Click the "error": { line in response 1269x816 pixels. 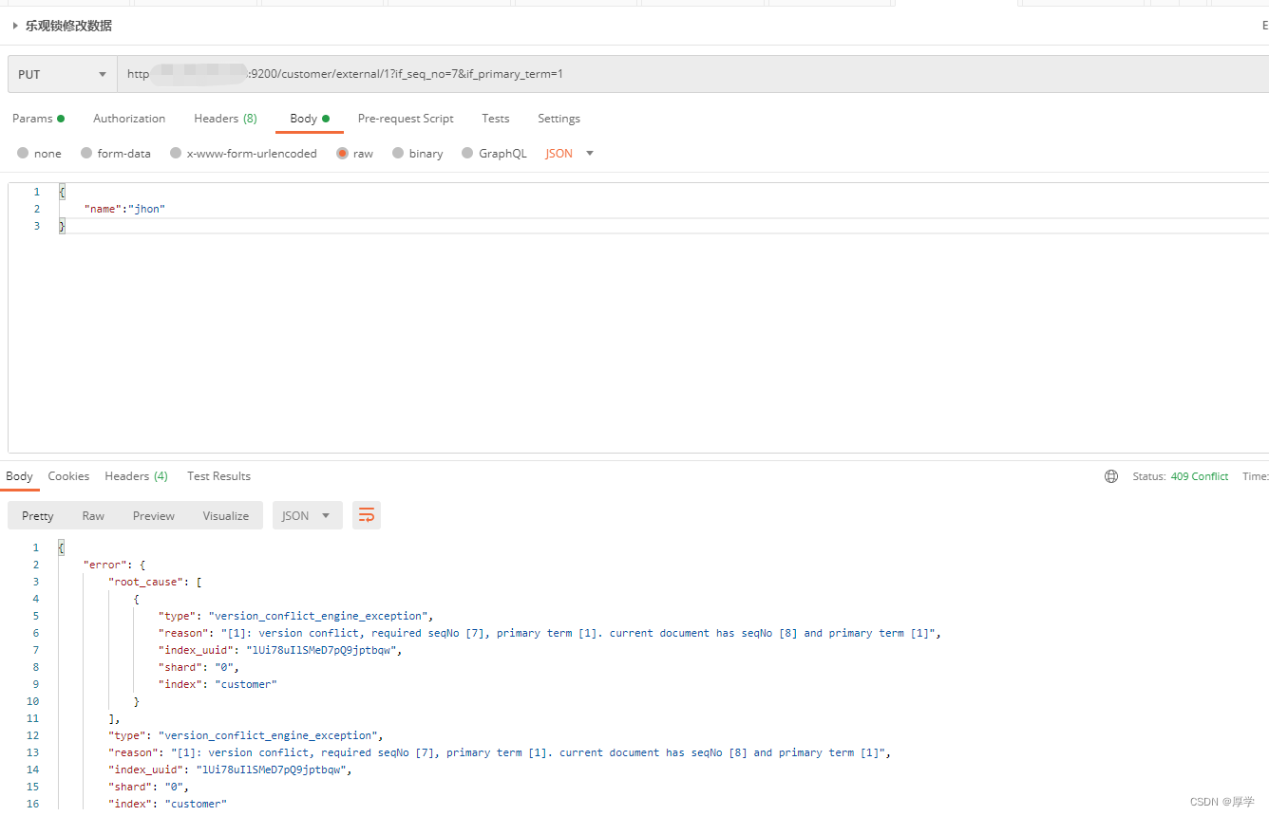pos(114,565)
